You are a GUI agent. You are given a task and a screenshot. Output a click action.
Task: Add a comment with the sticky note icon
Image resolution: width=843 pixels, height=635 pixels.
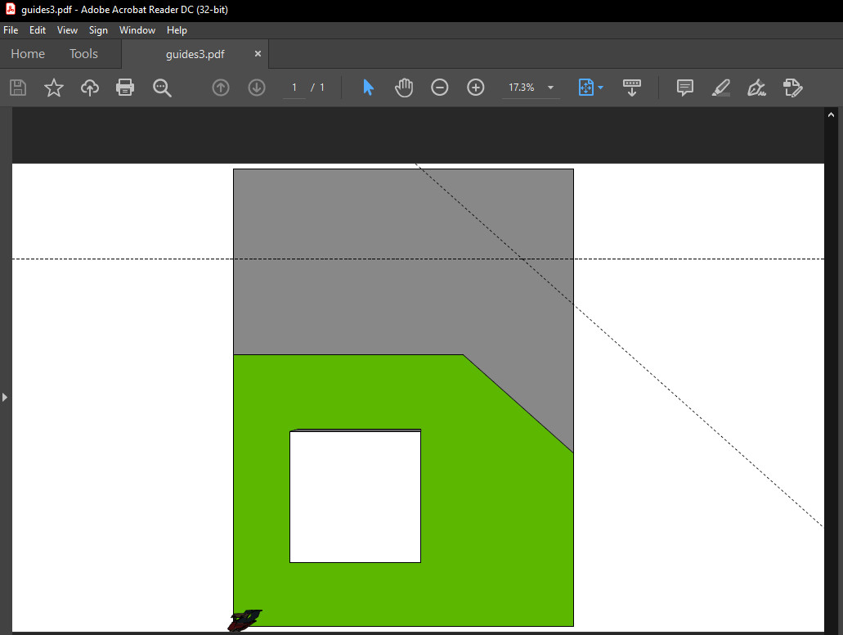(x=685, y=88)
